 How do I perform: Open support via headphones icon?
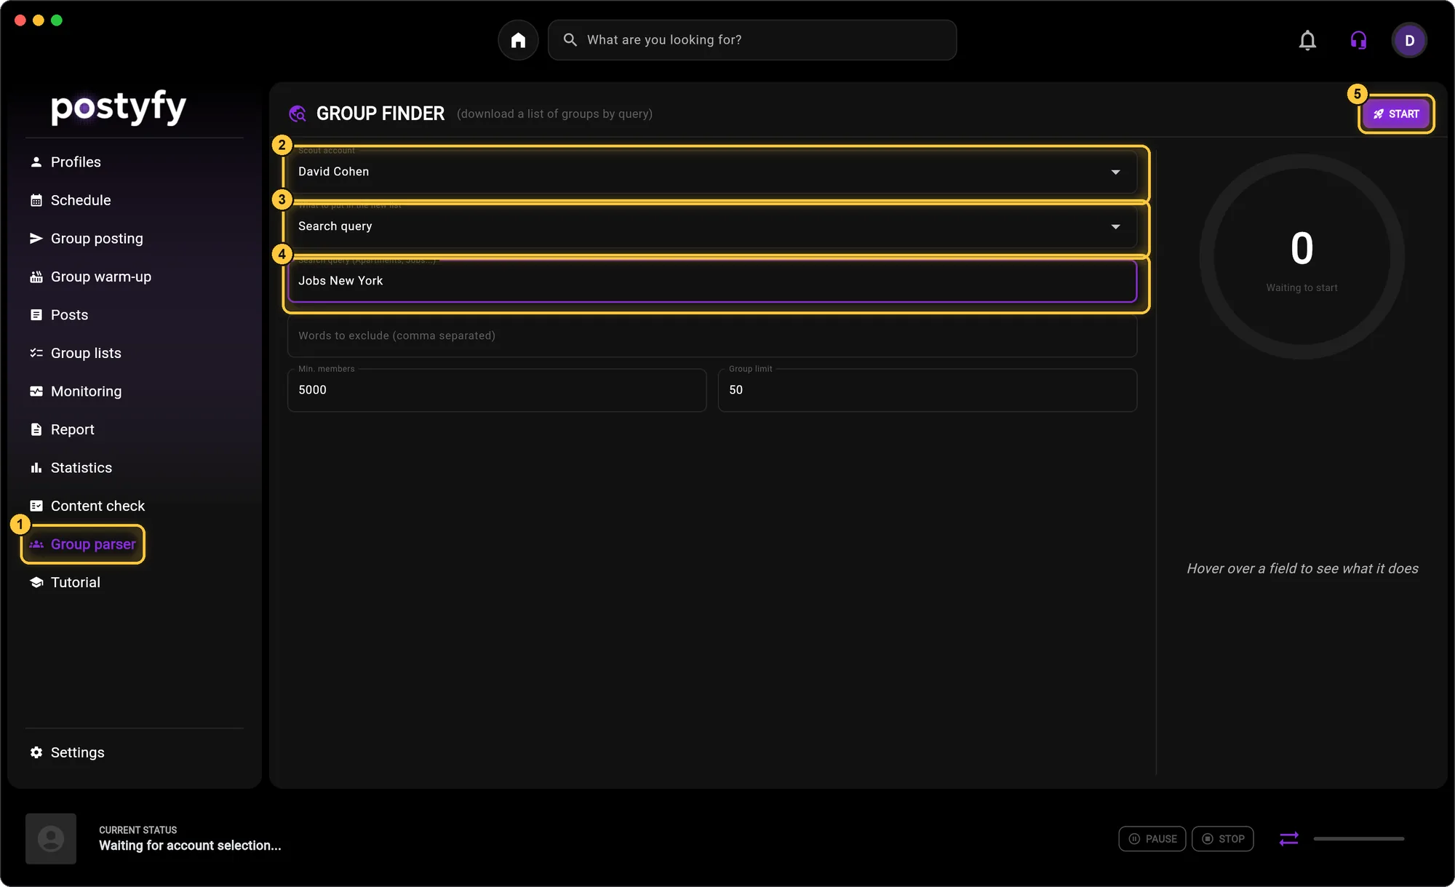point(1358,40)
